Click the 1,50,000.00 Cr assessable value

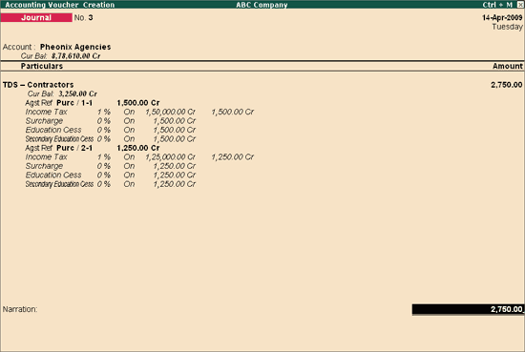pos(170,112)
